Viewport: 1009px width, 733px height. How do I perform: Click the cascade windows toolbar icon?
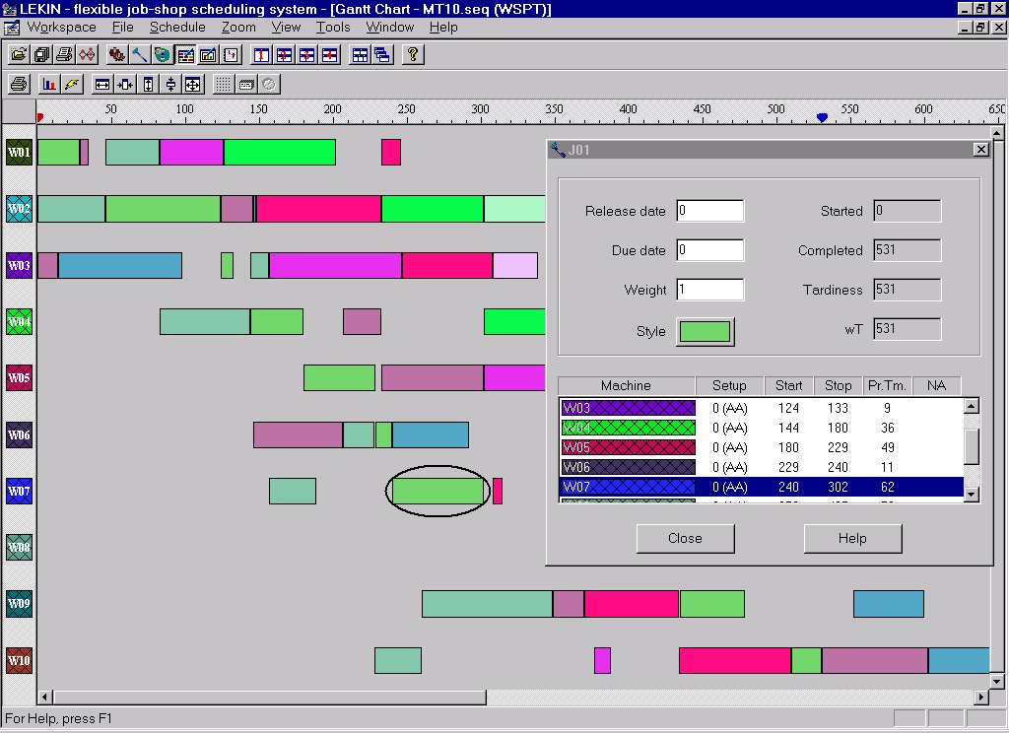click(x=381, y=54)
